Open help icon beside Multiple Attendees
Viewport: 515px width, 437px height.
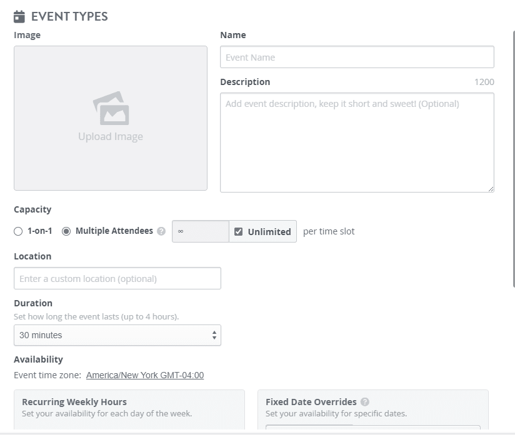[161, 231]
